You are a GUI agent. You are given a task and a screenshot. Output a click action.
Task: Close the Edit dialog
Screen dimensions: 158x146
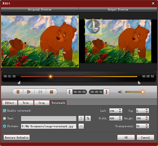pyautogui.click(x=153, y=3)
